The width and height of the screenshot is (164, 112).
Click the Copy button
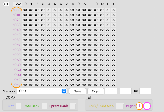[x=96, y=91]
